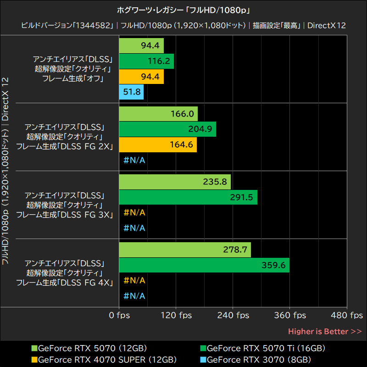Click the light green RTX 5070 legend swatch
Screen dimensions: 367x367
tap(34, 348)
